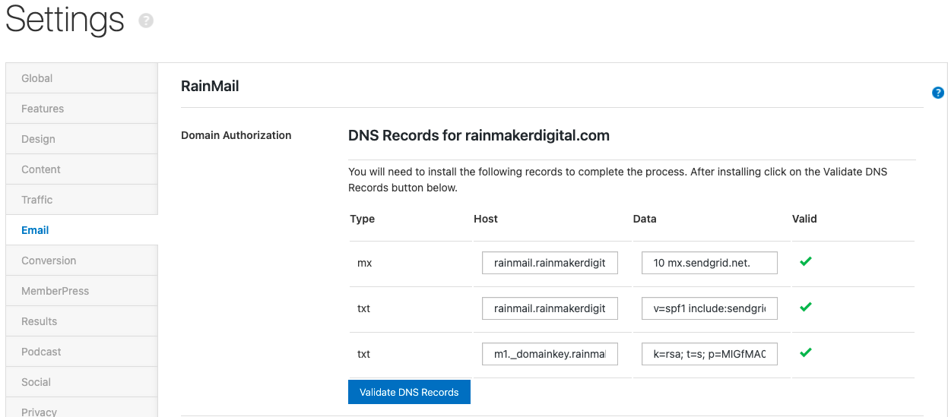This screenshot has width=948, height=417.
Task: Click the 'Domain Authorization' label
Action: pyautogui.click(x=236, y=135)
